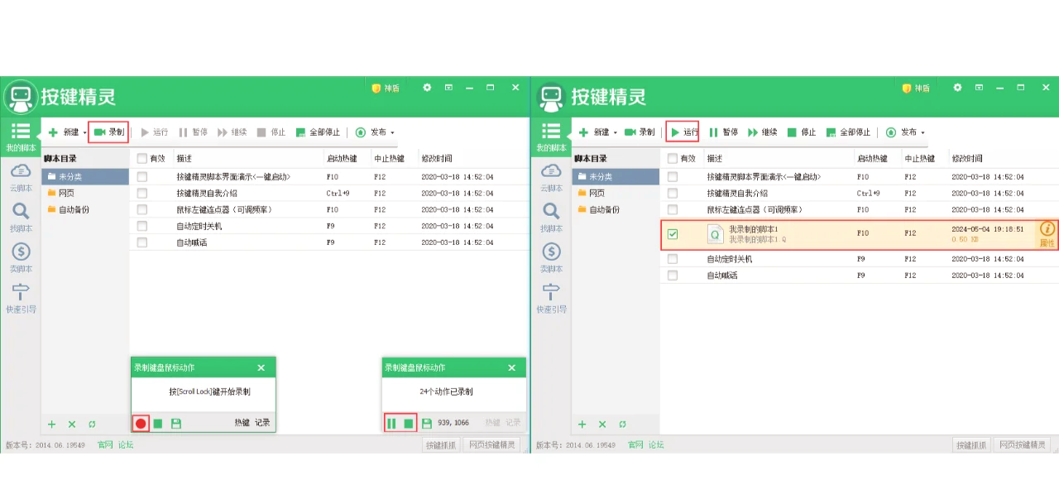Open 云脚本 sidebar in right window

click(x=551, y=177)
